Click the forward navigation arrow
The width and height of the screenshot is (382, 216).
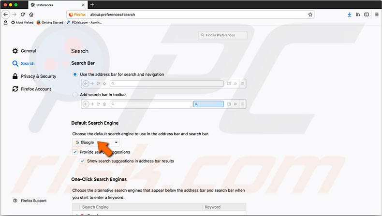[x=15, y=14]
